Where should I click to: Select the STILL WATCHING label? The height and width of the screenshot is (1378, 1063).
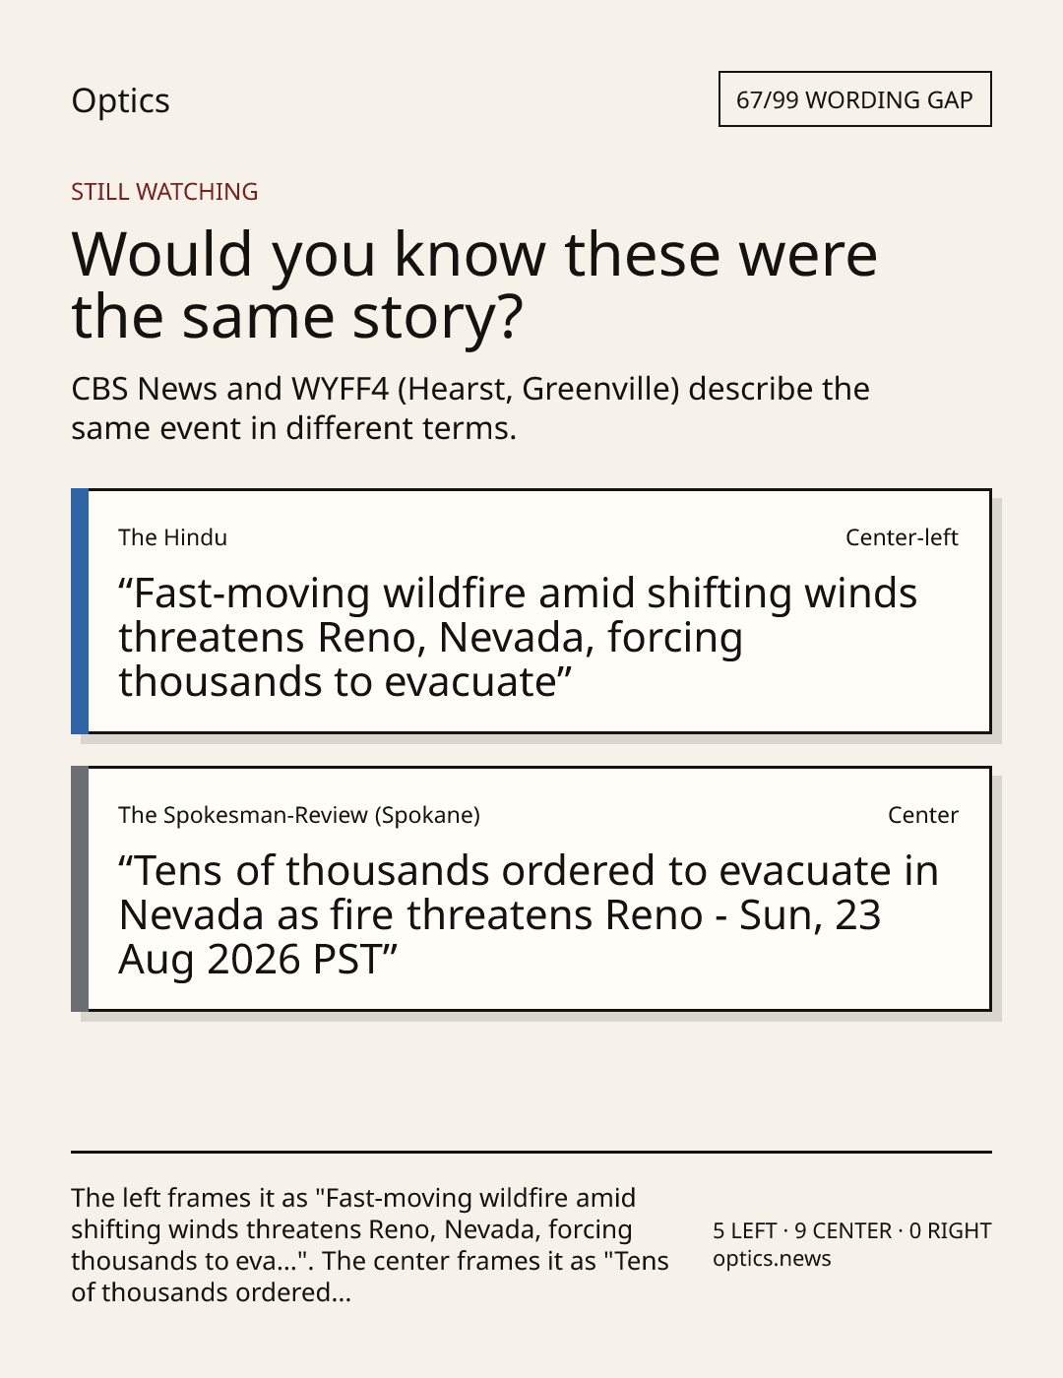(x=164, y=192)
